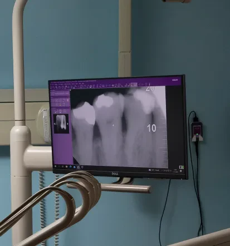Open the notification center icon on taskbar

(x=181, y=171)
